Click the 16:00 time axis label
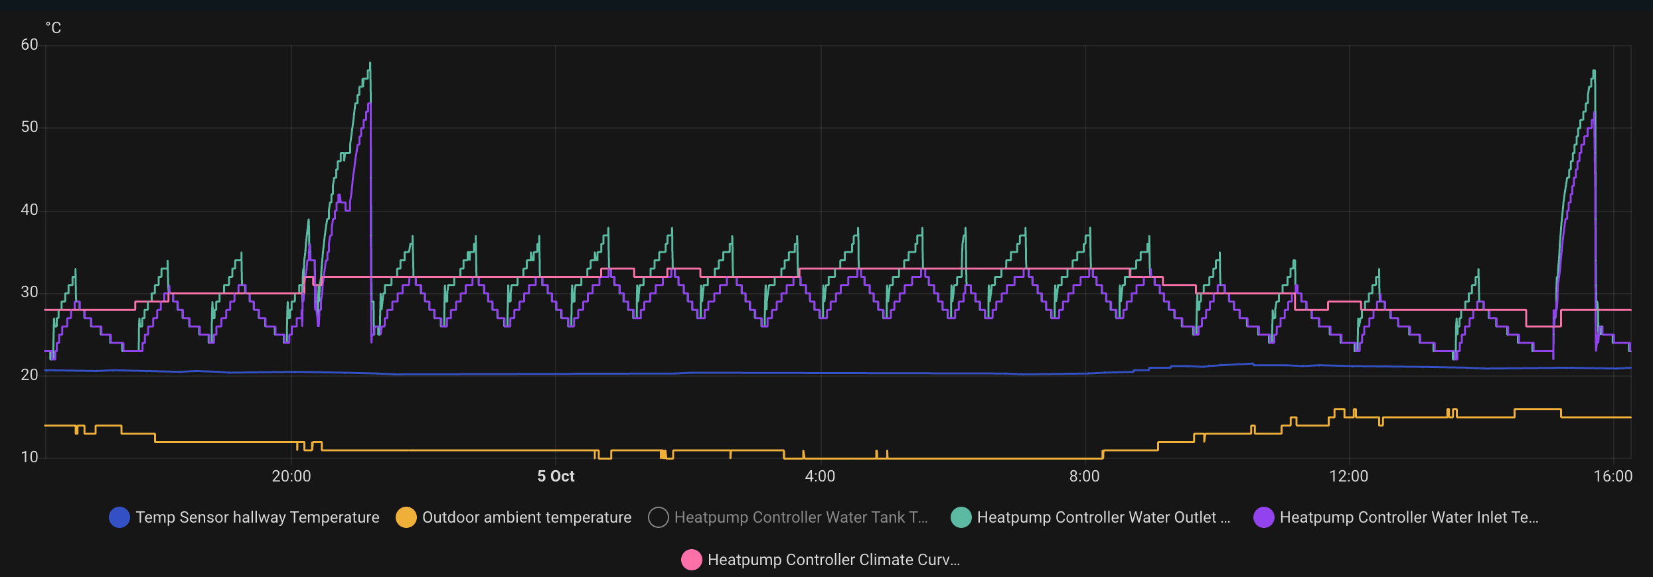 [1613, 476]
